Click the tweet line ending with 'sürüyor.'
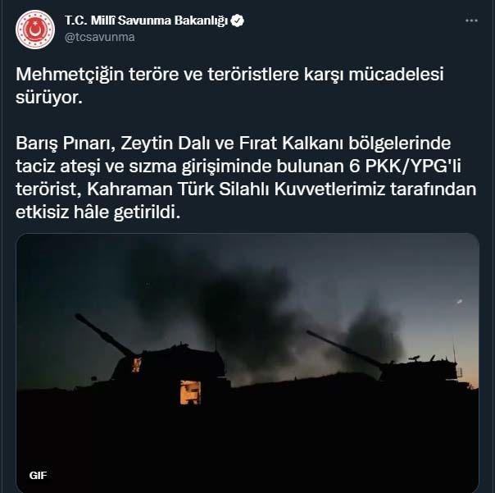 point(49,98)
